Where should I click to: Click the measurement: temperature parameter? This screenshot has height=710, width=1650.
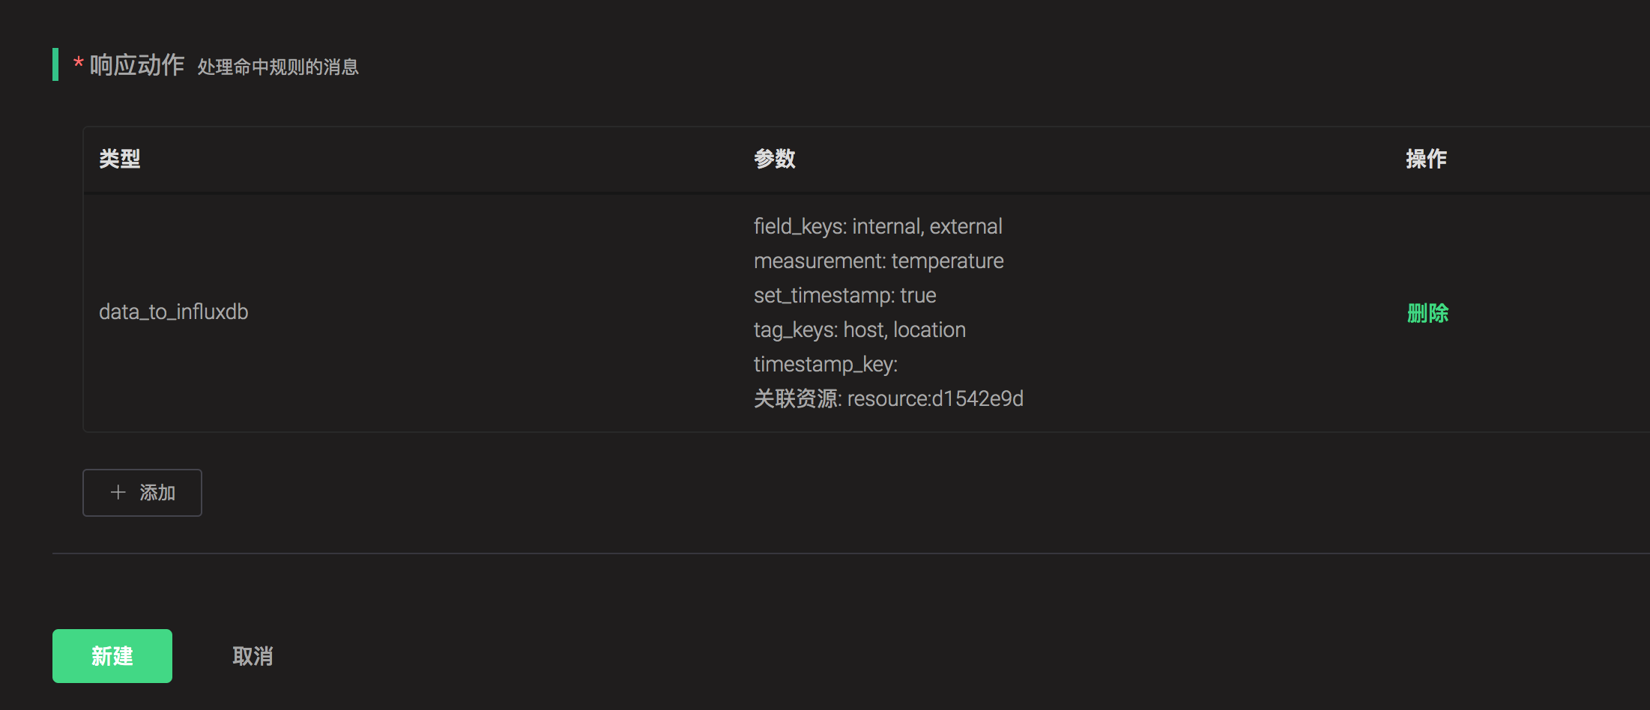click(x=878, y=261)
